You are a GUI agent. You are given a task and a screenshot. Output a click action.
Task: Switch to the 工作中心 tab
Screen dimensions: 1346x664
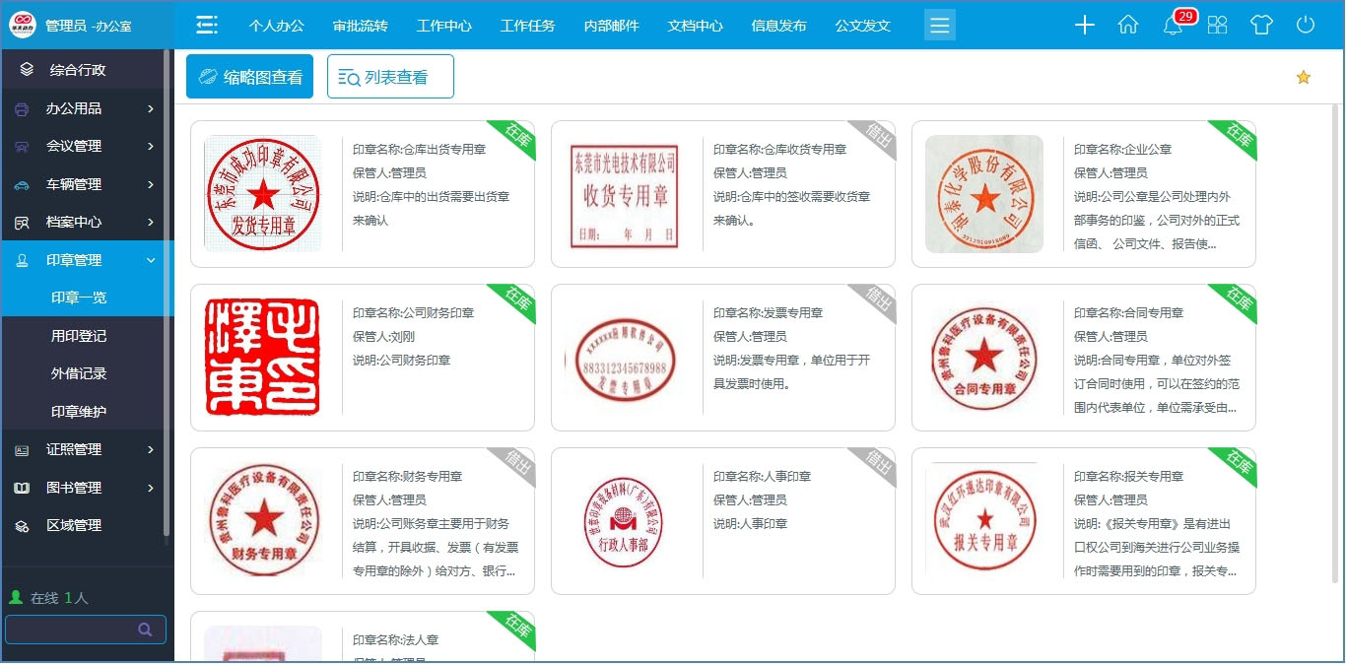443,27
